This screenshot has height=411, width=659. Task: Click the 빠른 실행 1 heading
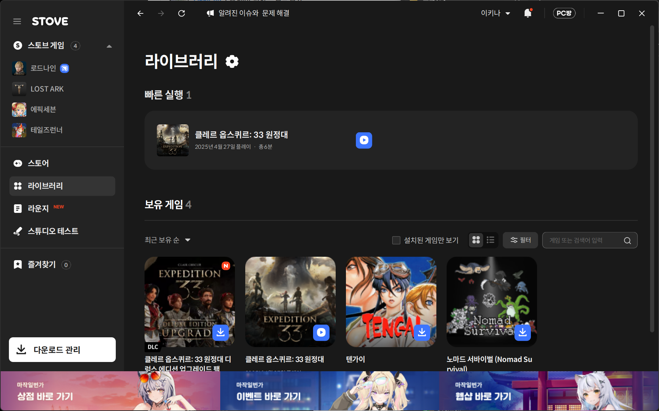tap(168, 95)
